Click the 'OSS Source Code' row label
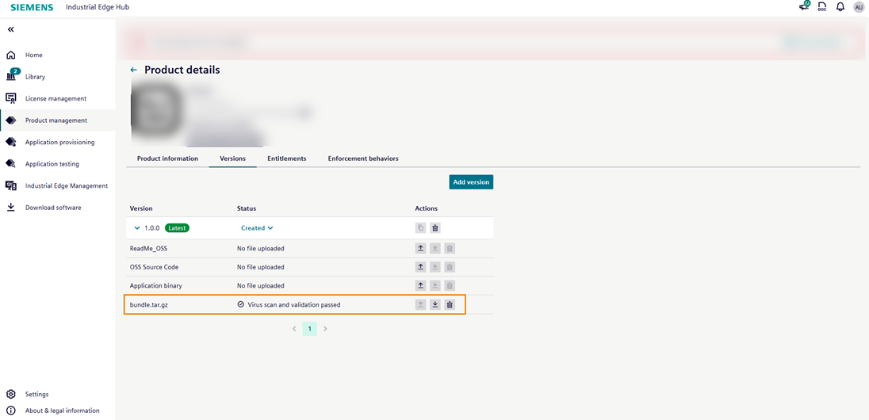Viewport: 869px width, 420px height. coord(154,267)
